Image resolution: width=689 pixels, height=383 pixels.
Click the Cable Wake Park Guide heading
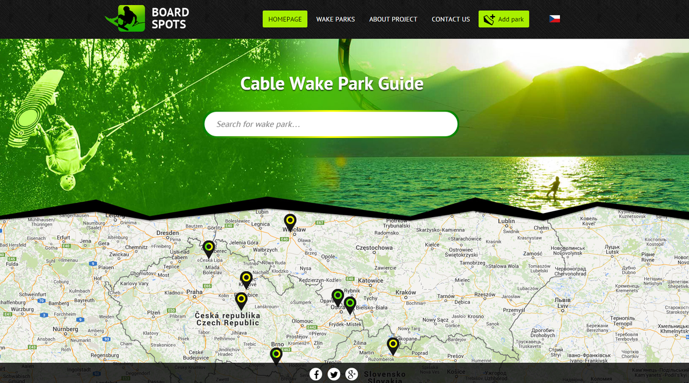click(x=332, y=84)
